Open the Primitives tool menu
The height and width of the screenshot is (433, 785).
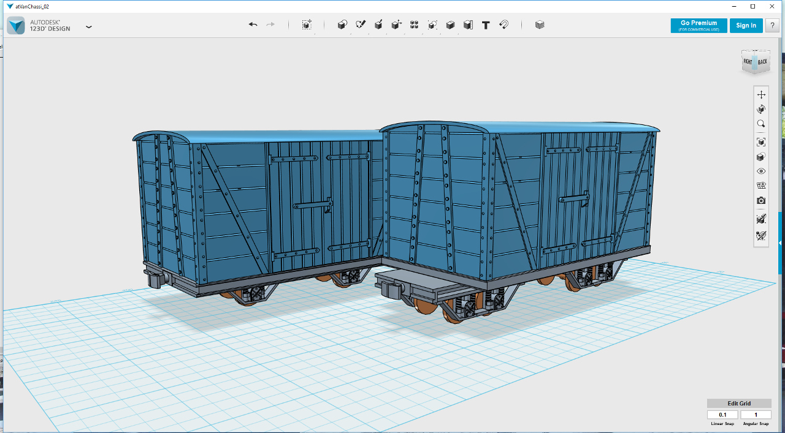(342, 24)
